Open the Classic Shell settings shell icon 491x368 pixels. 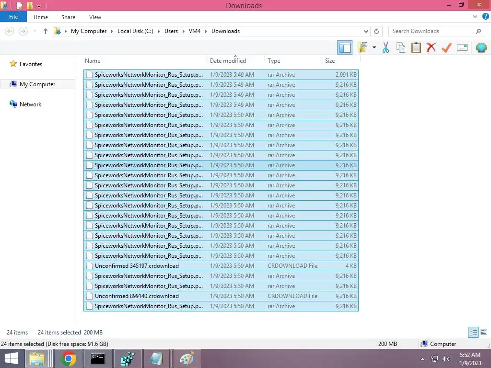[481, 47]
